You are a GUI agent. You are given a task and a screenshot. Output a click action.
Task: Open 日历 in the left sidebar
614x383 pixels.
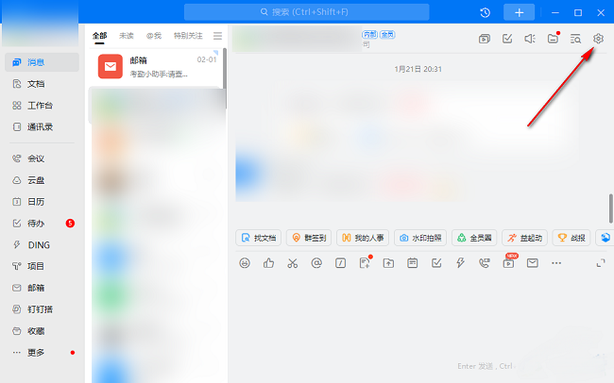click(x=35, y=200)
